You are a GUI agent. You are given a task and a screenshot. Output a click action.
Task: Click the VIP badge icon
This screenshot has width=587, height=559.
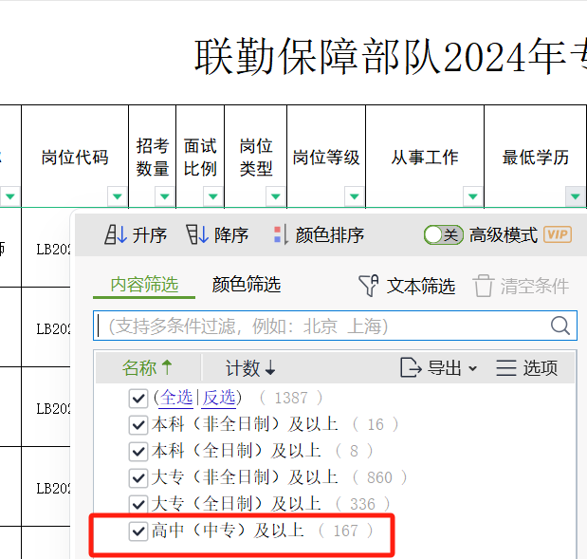pyautogui.click(x=558, y=234)
